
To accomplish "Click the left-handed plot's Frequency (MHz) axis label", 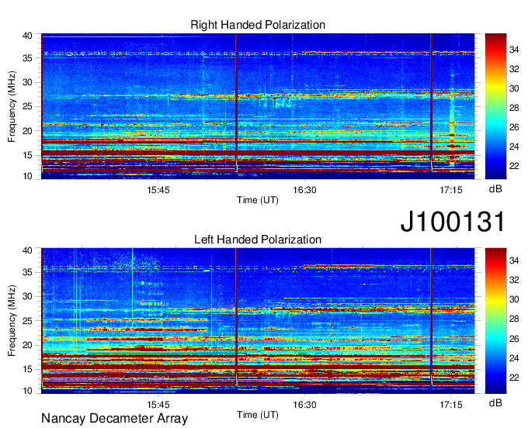I will pos(12,321).
